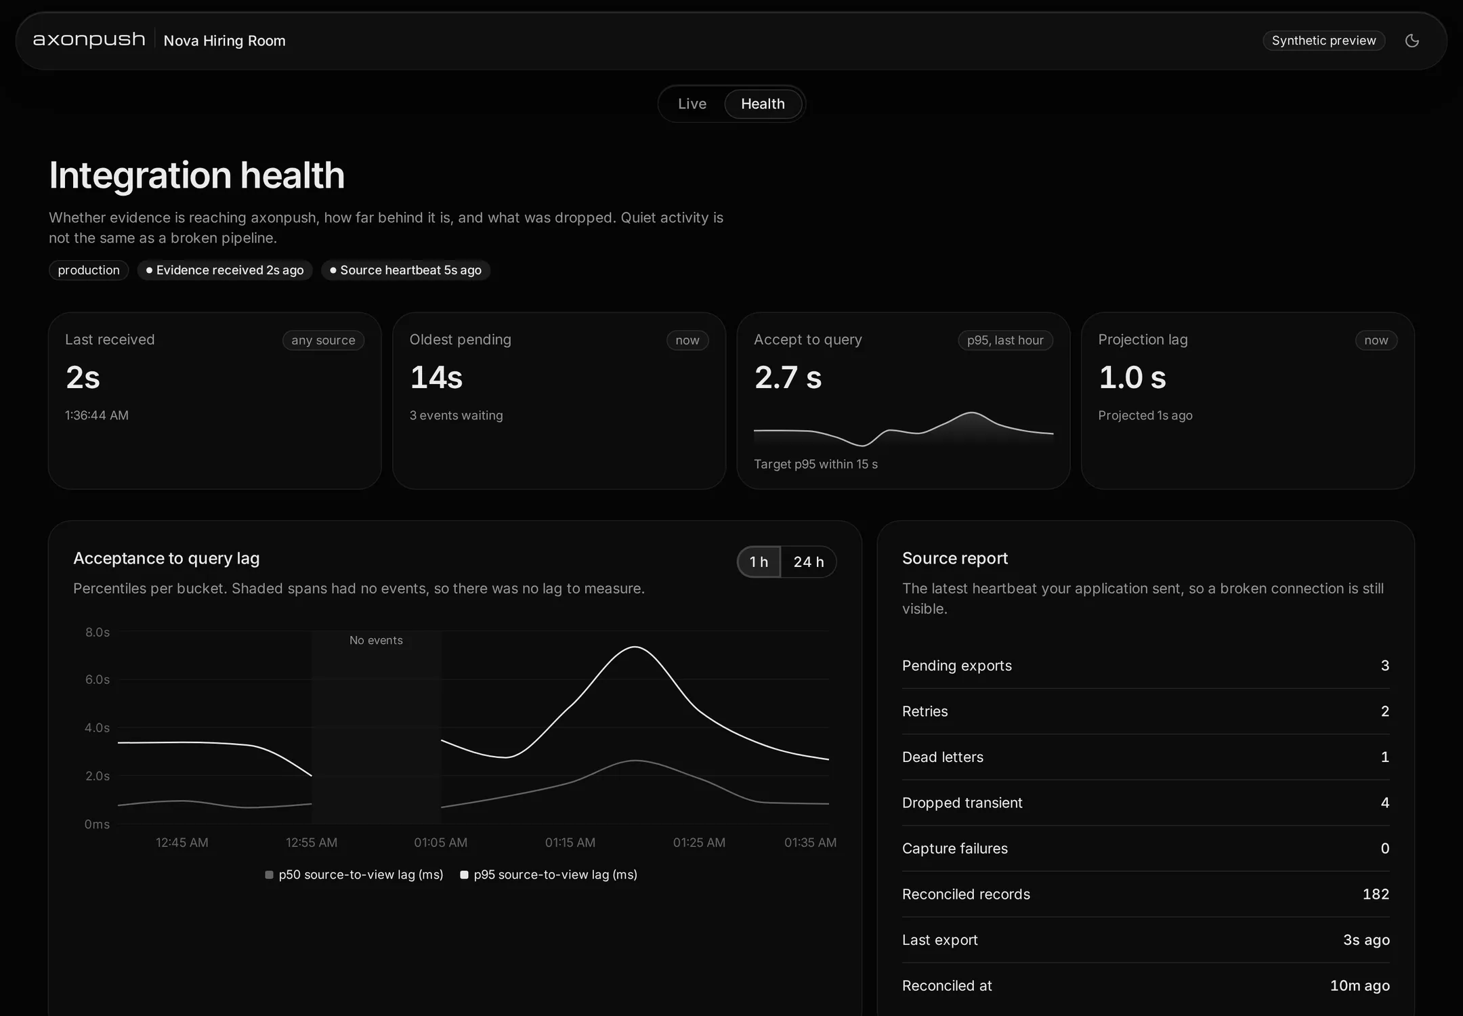Select the Health tab
1463x1016 pixels.
pos(763,104)
